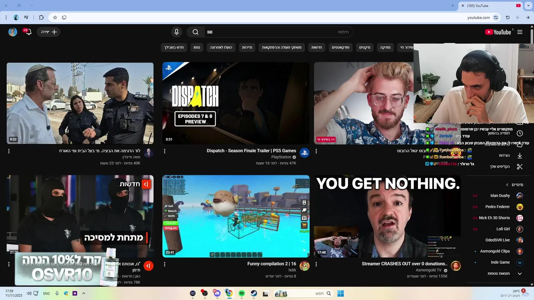Image resolution: width=534 pixels, height=300 pixels.
Task: Open volume control in system tray
Action: pos(29,293)
